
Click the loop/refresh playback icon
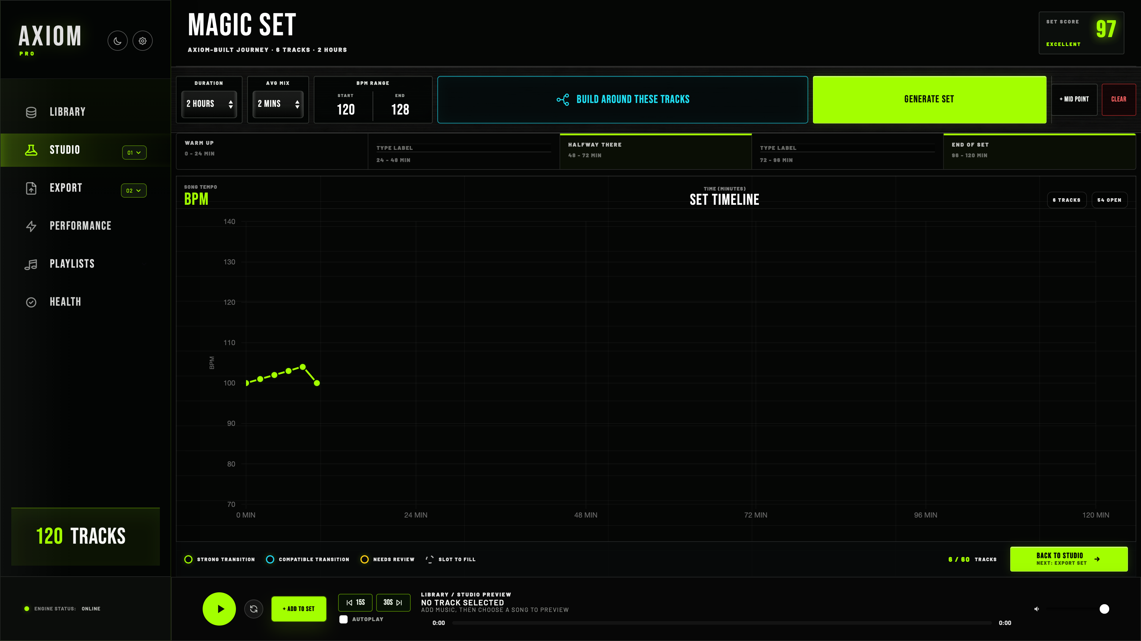click(254, 609)
